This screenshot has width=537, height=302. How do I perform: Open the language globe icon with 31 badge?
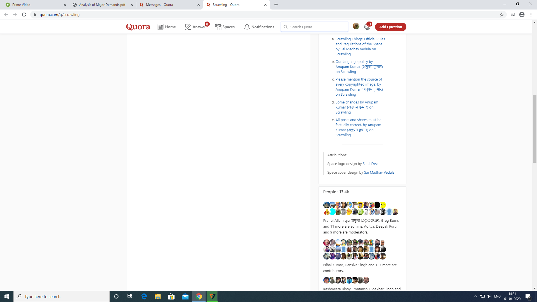point(367,27)
